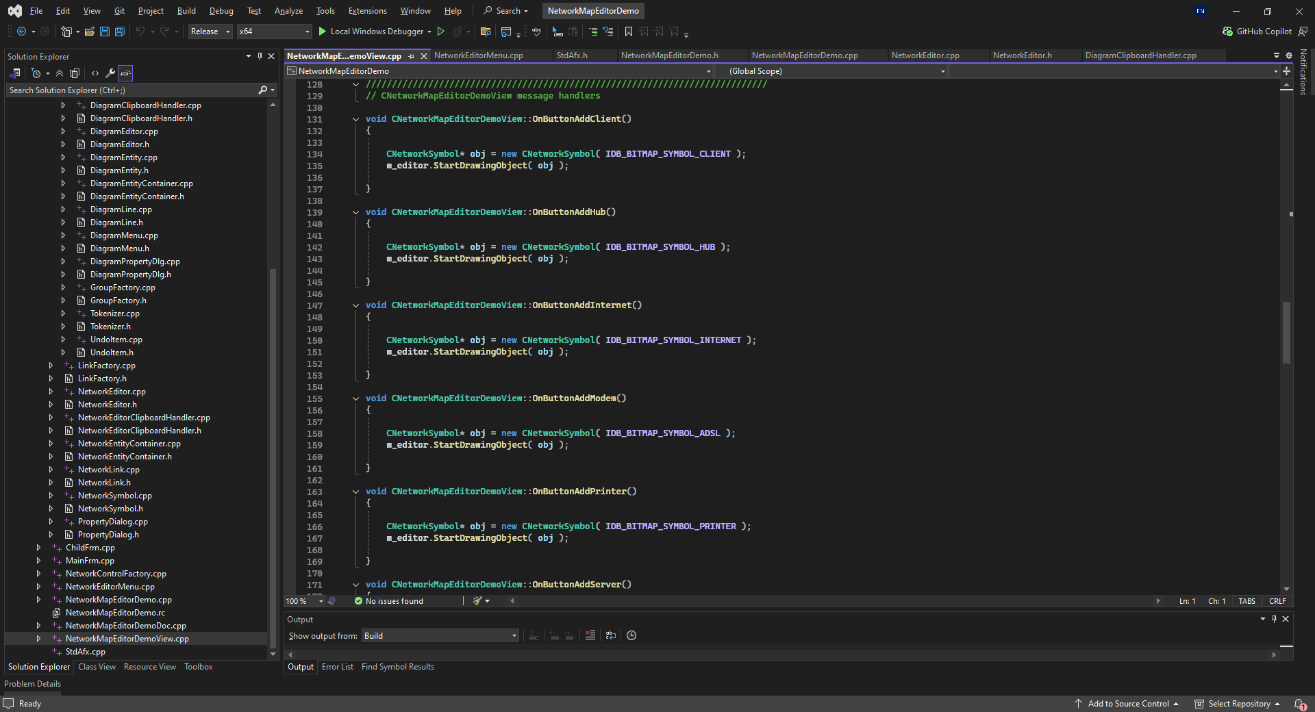The width and height of the screenshot is (1315, 712).
Task: Start Without Debugging with hollow play icon
Action: pos(441,31)
